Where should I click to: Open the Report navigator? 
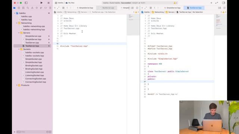[x=50, y=8]
